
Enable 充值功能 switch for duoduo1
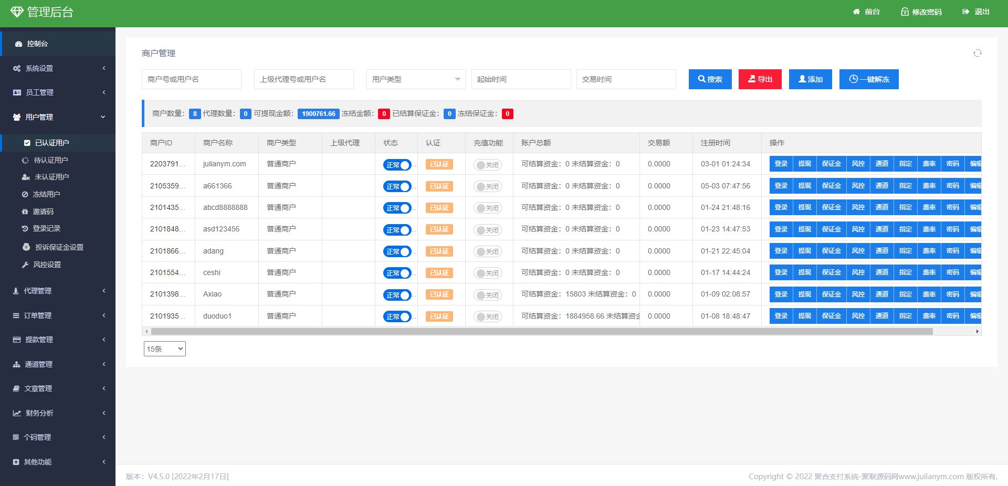[488, 316]
